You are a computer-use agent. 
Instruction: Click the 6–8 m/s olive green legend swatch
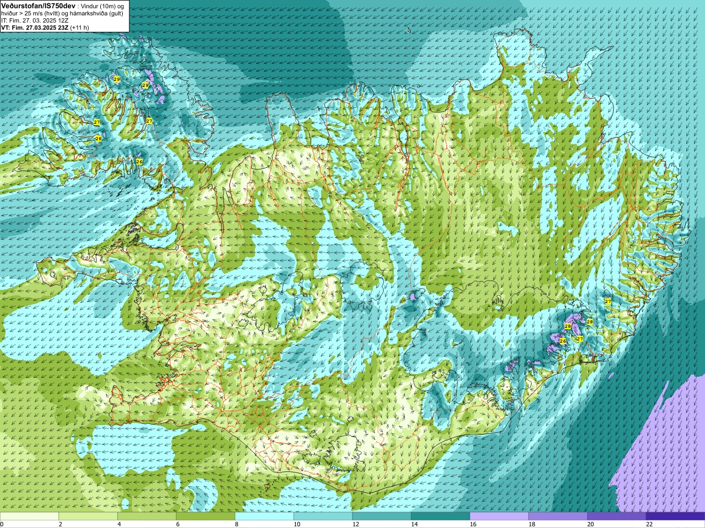[x=205, y=516]
